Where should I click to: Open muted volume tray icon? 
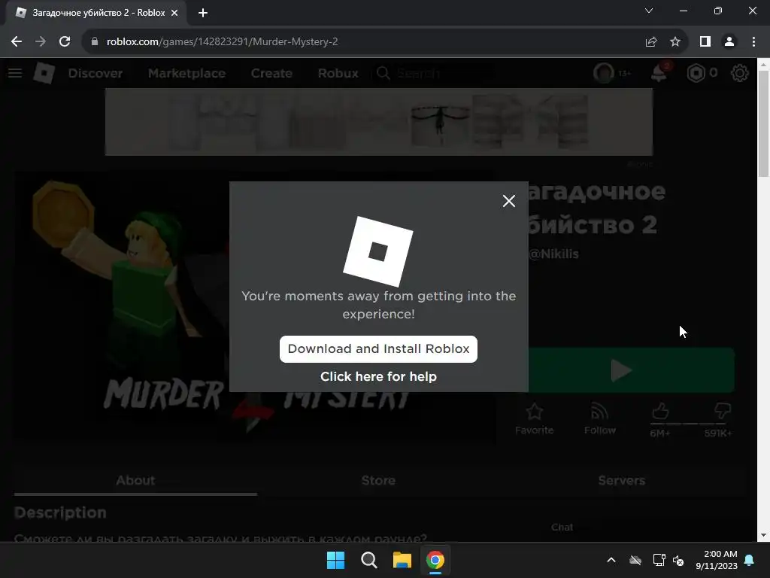[x=678, y=560]
